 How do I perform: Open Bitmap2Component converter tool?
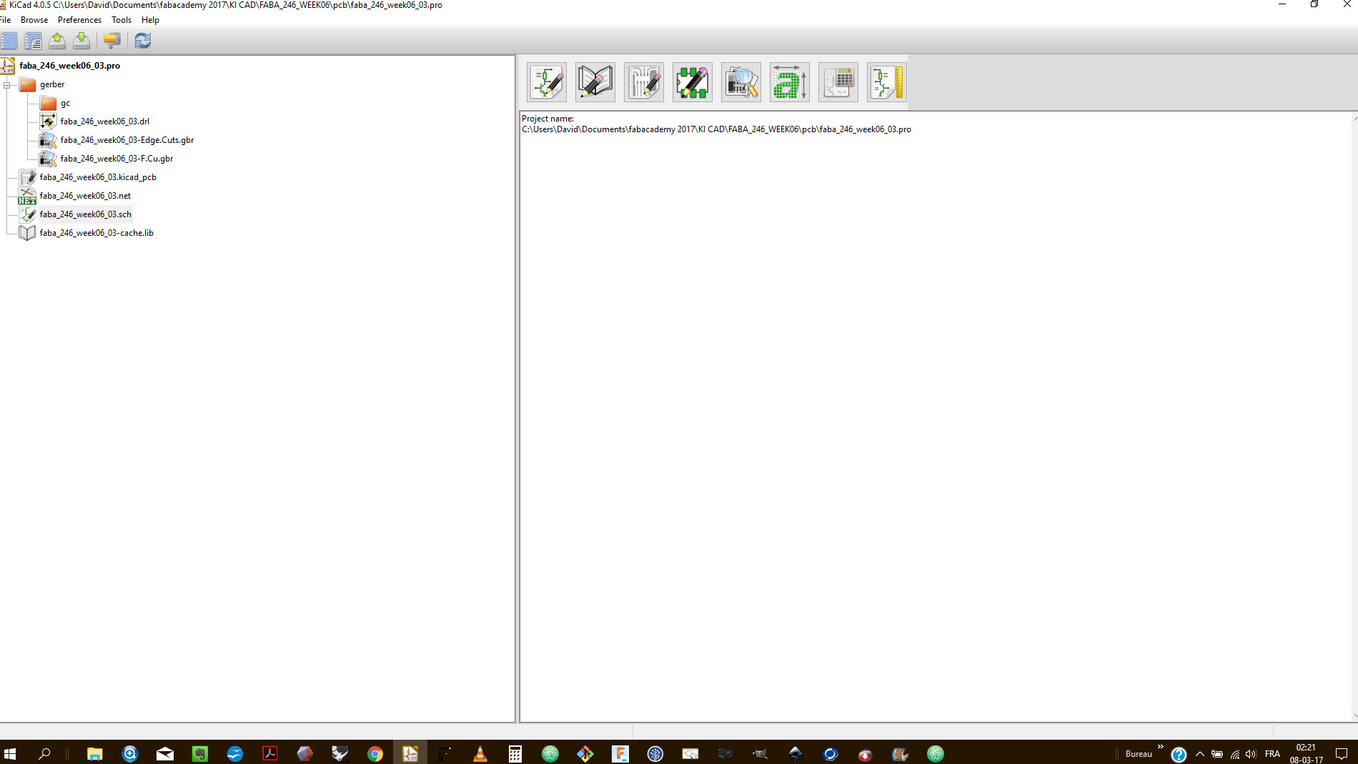(x=790, y=82)
